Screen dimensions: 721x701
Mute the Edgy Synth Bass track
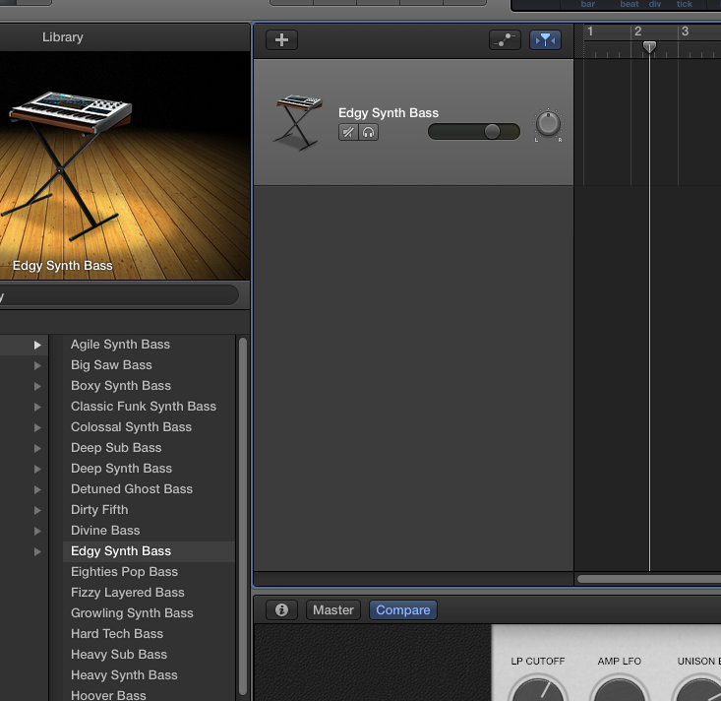click(348, 133)
